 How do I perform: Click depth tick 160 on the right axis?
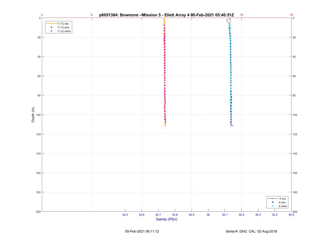295,173
